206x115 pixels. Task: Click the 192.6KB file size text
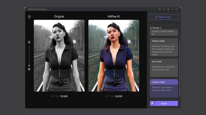[x=64, y=96]
